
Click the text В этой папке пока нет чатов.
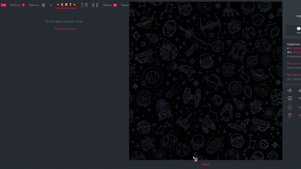(64, 21)
